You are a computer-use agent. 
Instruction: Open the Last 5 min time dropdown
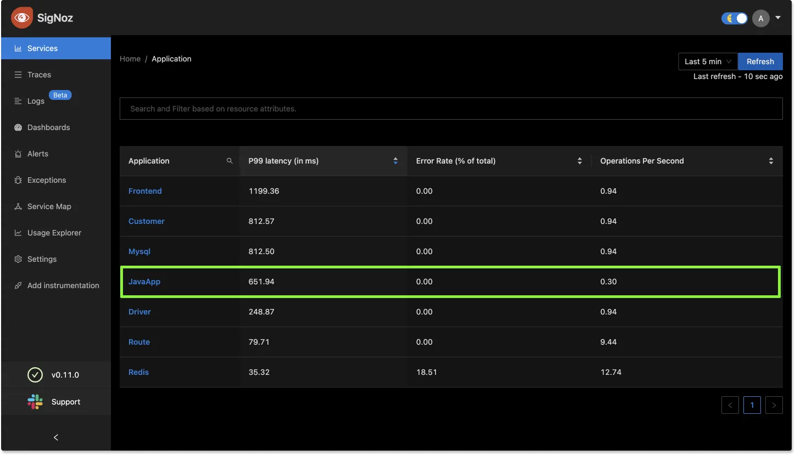point(708,61)
